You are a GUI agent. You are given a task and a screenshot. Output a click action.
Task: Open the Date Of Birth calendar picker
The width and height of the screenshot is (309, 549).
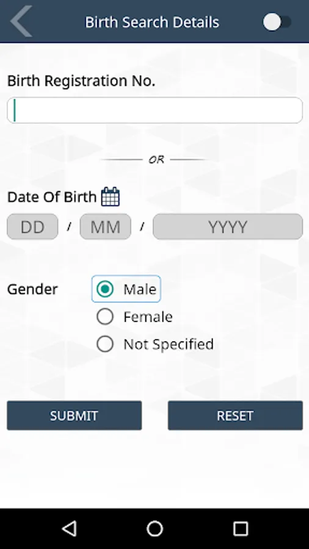tap(111, 197)
